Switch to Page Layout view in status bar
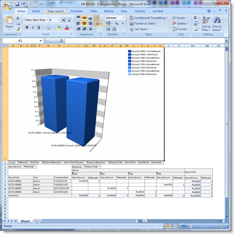Image resolution: width=235 pixels, height=235 pixels. 172,226
